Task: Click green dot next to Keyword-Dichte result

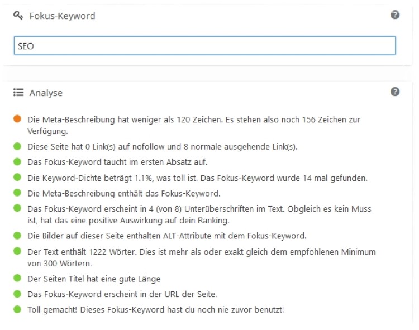Action: [x=17, y=178]
